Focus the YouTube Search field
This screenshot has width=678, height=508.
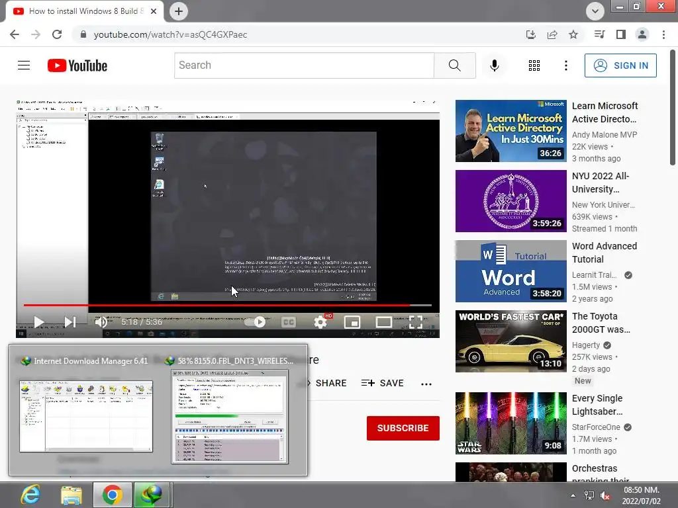(304, 65)
